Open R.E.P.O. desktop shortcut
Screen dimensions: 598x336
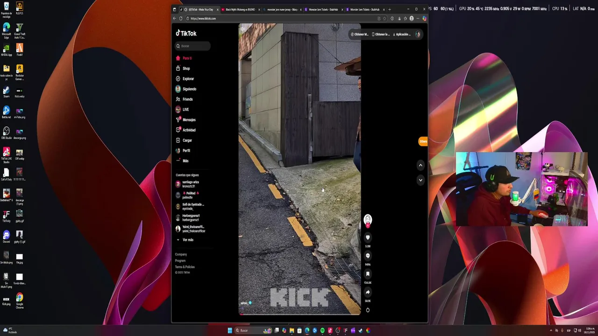click(19, 9)
